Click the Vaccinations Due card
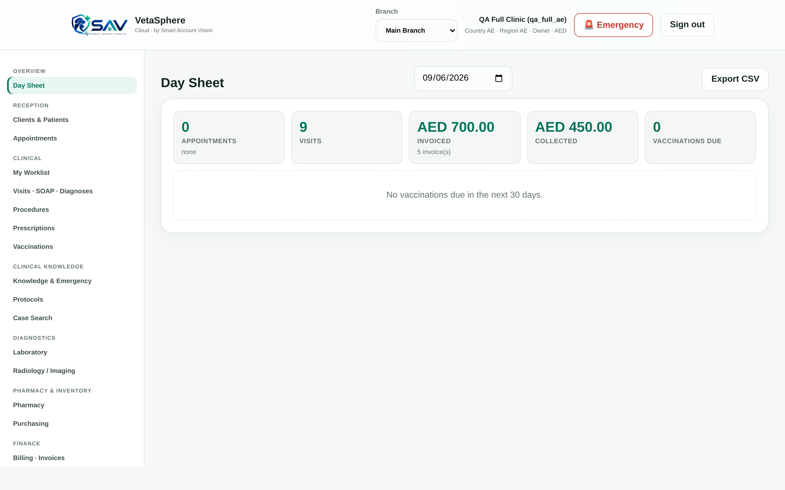785x490 pixels. tap(700, 137)
